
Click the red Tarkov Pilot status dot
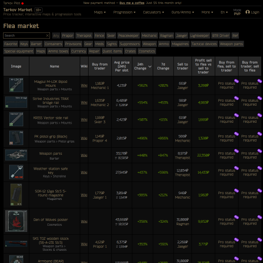pyautogui.click(x=22, y=4)
